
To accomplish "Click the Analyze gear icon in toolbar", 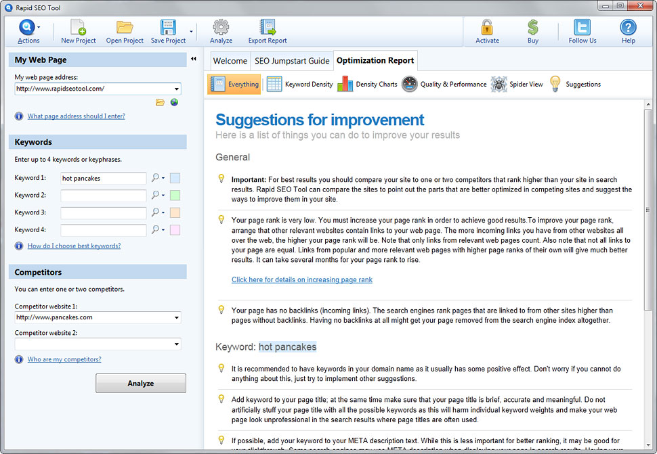I will 221,28.
